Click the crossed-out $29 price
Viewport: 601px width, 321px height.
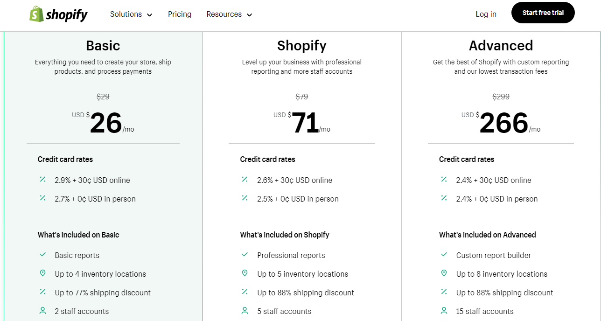point(103,97)
